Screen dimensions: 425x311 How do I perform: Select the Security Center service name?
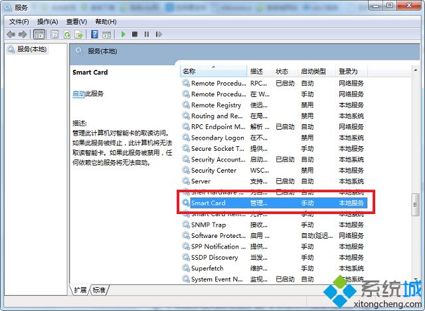pyautogui.click(x=214, y=170)
